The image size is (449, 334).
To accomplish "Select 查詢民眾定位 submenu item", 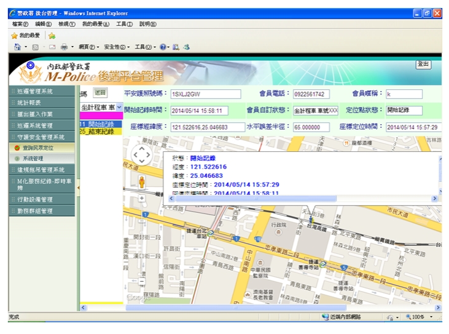I will [42, 148].
